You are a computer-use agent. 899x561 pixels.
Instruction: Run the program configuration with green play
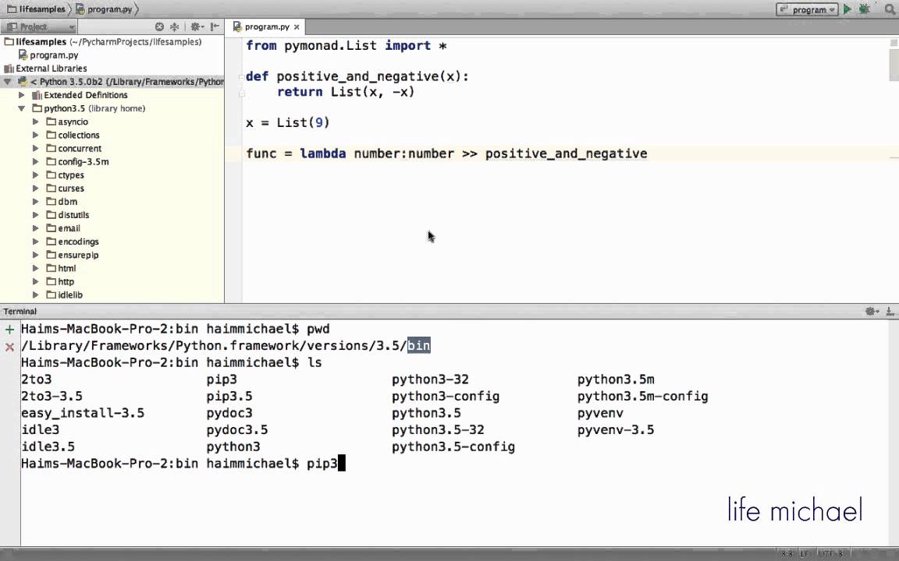click(x=847, y=9)
